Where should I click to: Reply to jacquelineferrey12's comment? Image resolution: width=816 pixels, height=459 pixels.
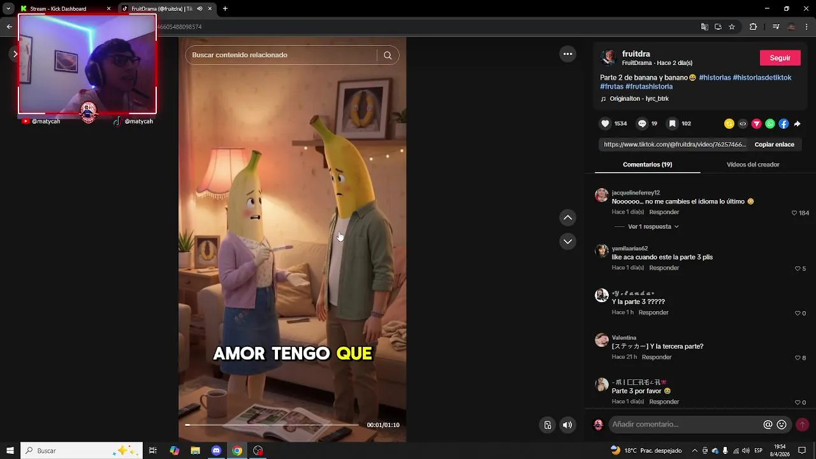pos(664,212)
